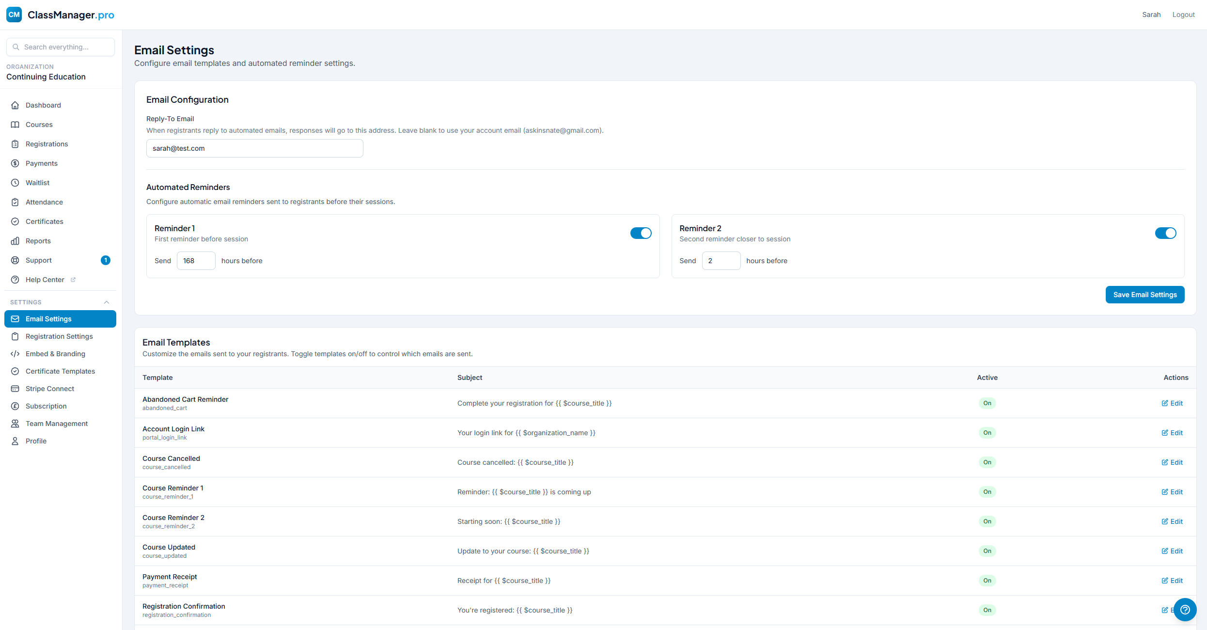Screen dimensions: 1207x630
Task: Turn off the Reminder 2 toggle
Action: 1165,233
